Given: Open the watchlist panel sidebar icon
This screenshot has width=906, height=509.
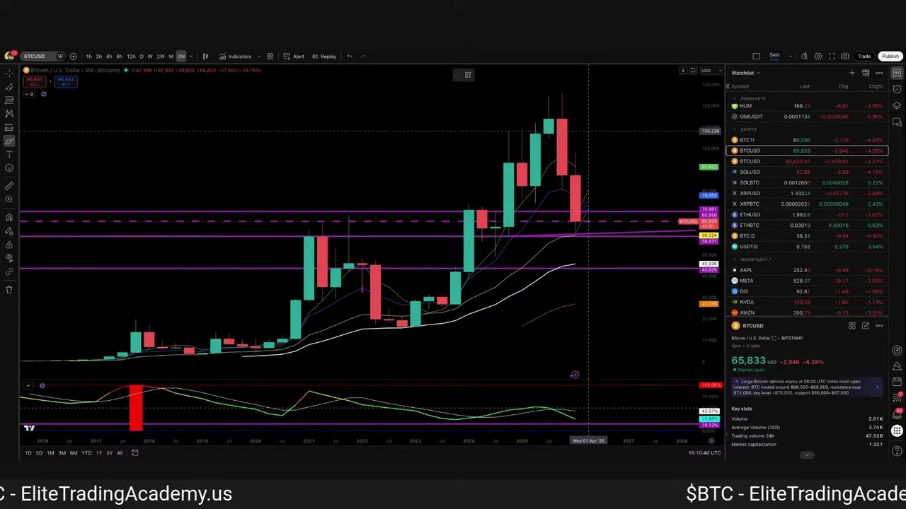Looking at the screenshot, I should click(897, 74).
